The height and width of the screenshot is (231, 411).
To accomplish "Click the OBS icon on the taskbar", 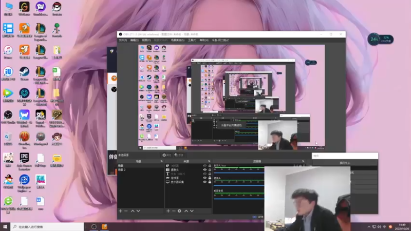I will point(94,227).
